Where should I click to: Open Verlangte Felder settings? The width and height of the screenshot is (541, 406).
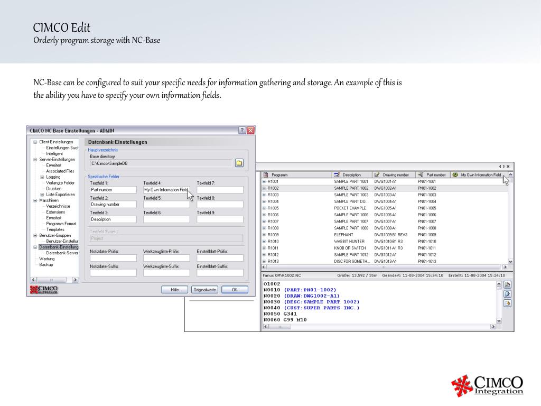click(x=60, y=183)
